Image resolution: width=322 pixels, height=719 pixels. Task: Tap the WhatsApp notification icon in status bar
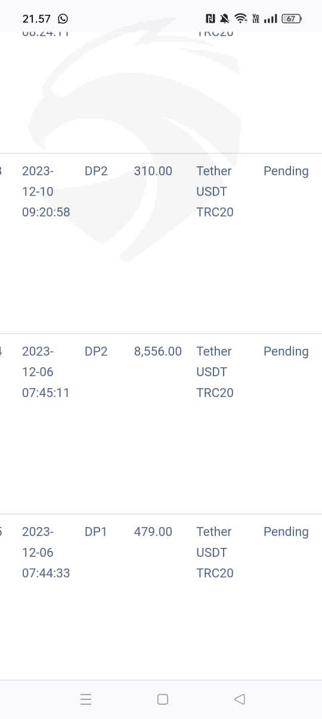click(63, 18)
